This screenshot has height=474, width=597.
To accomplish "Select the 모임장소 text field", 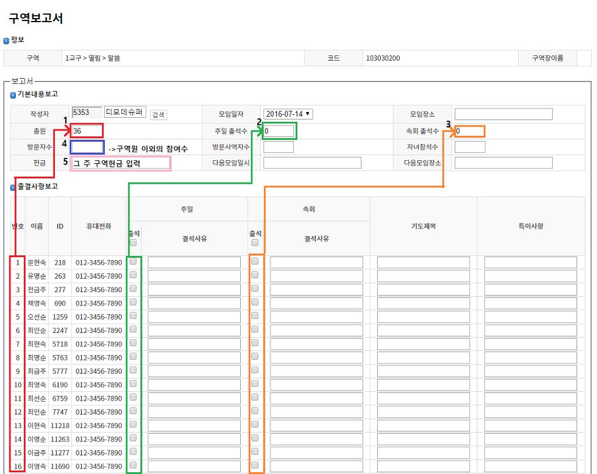I will pyautogui.click(x=503, y=114).
